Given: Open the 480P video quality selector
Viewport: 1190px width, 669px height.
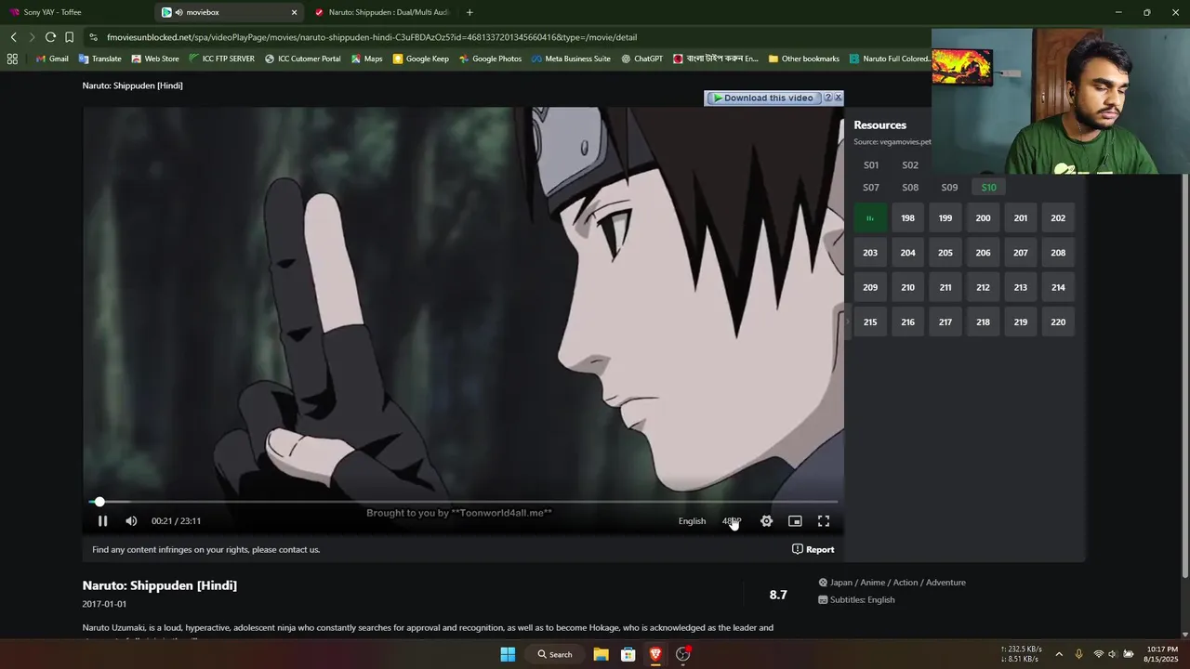Looking at the screenshot, I should click(x=732, y=521).
